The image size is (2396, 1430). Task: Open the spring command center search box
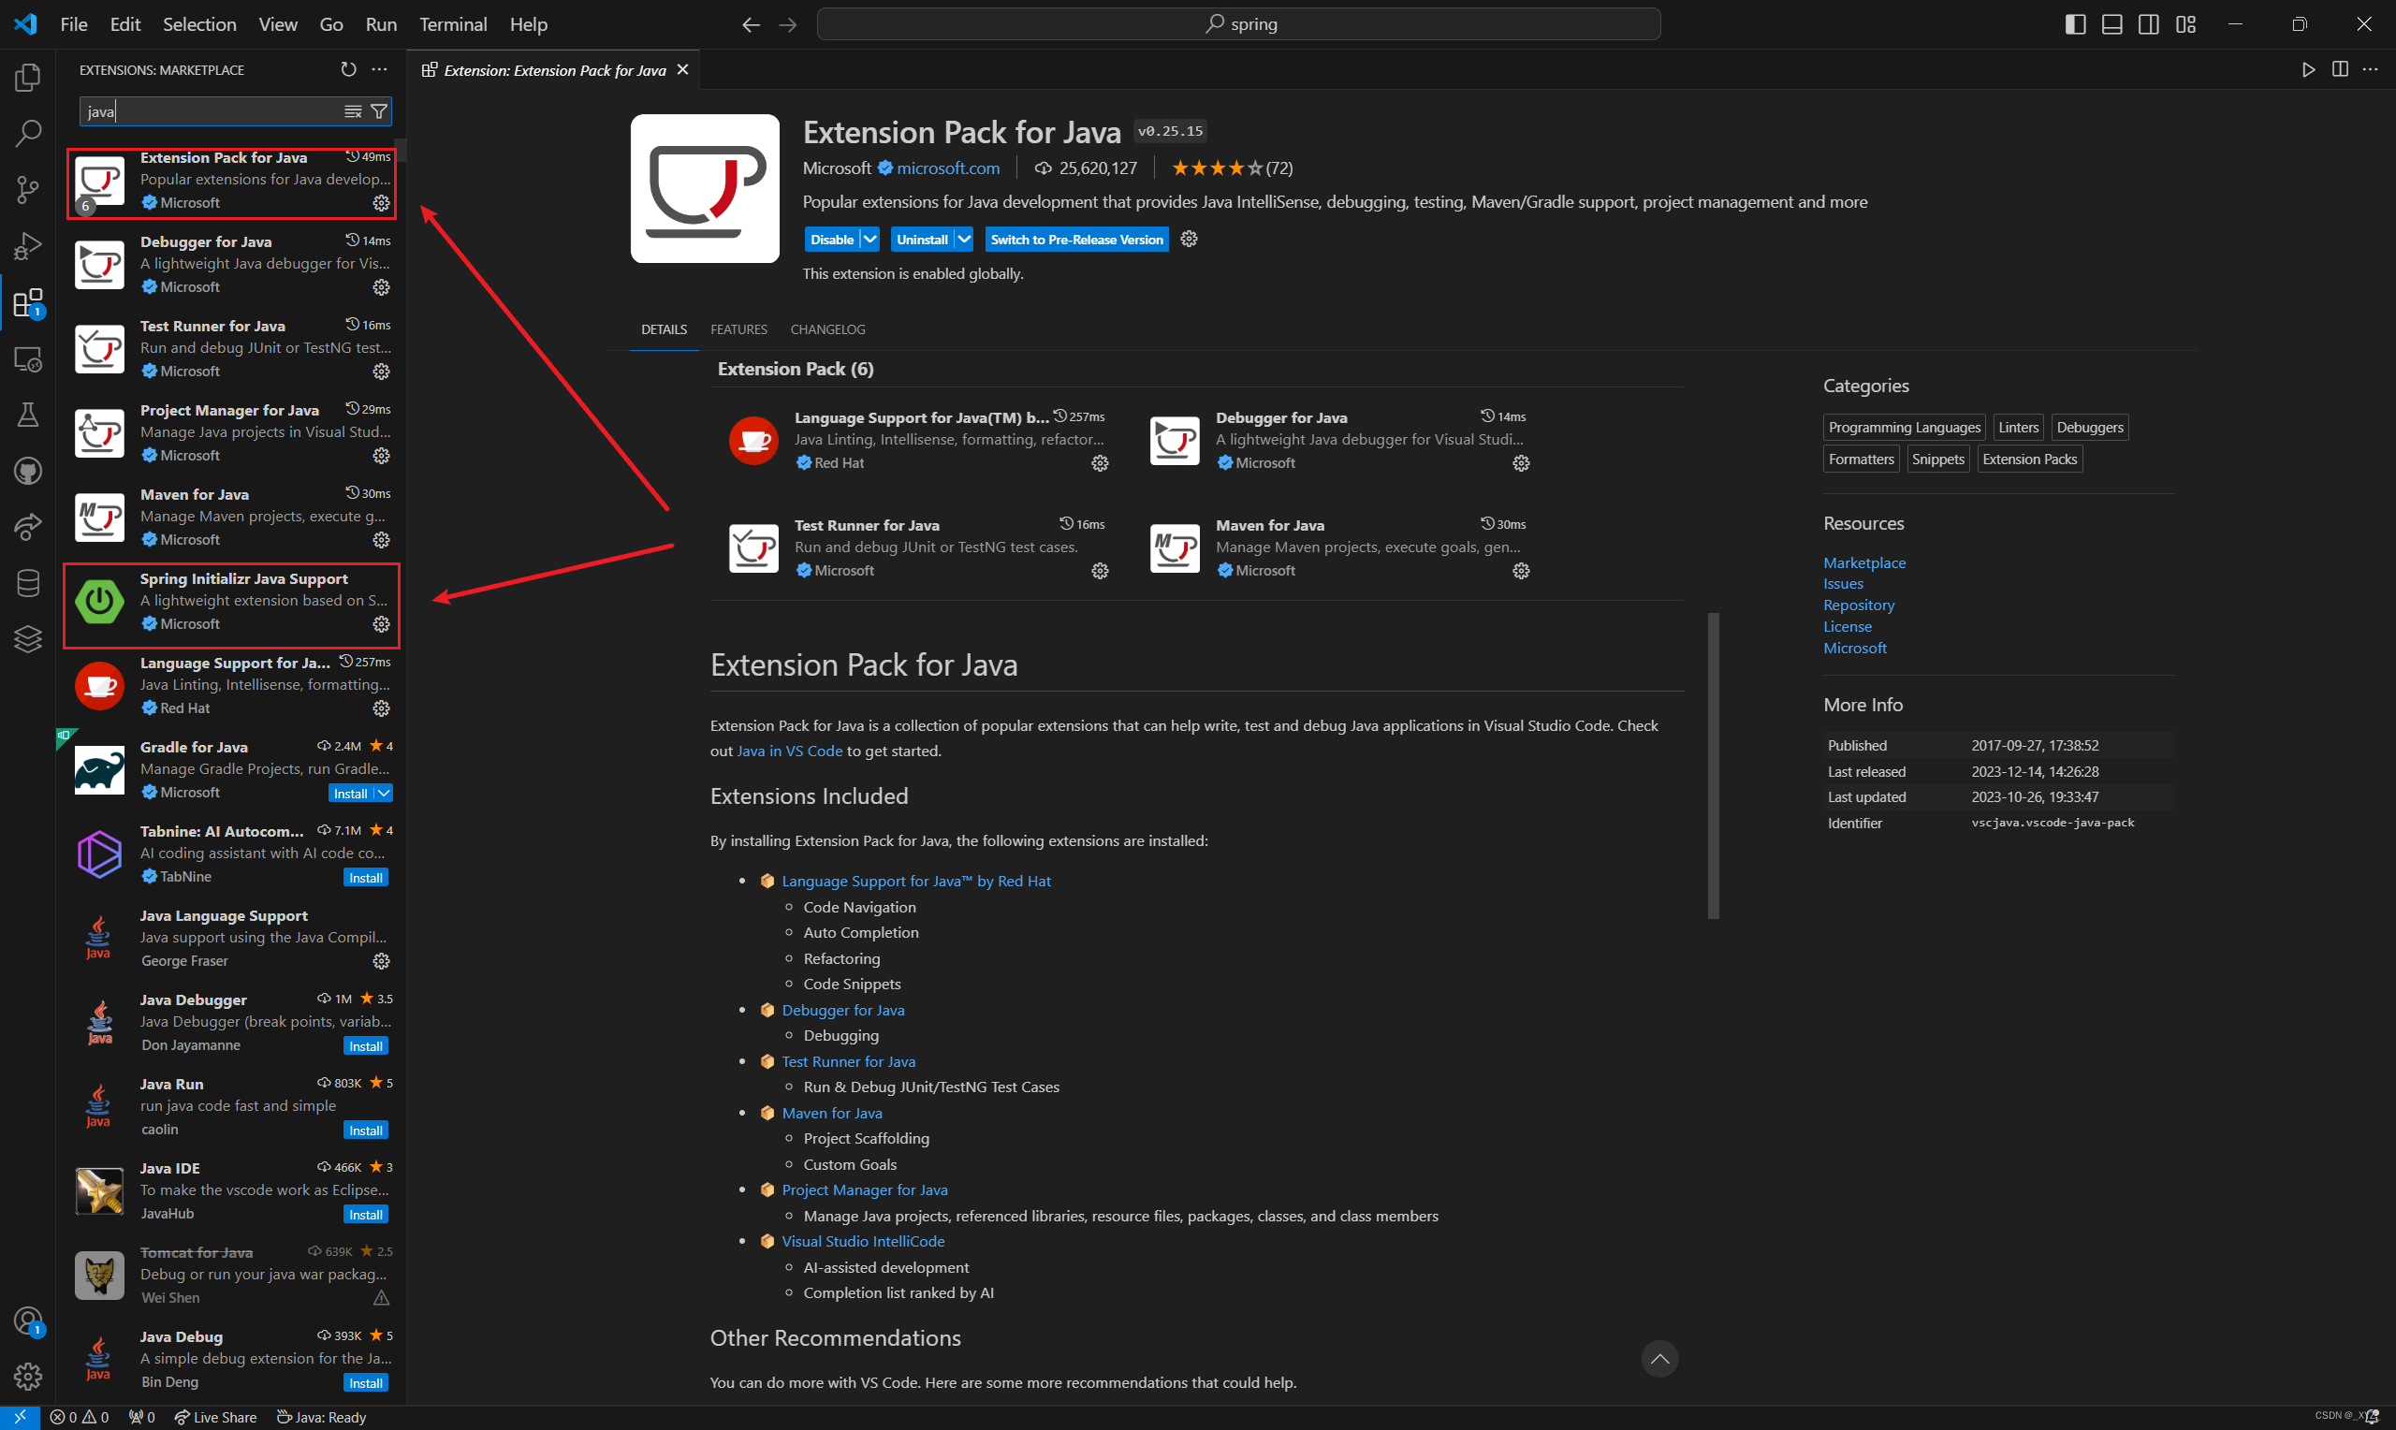1239,24
